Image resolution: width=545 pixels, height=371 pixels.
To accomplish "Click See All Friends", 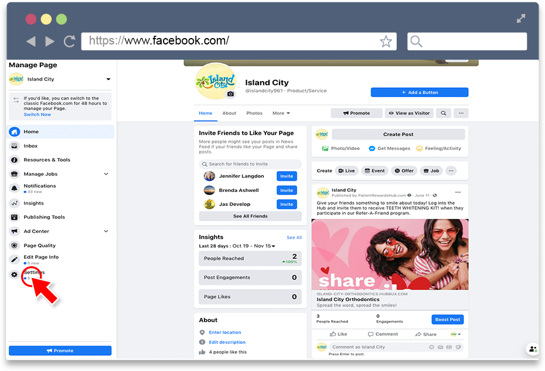I will 250,216.
